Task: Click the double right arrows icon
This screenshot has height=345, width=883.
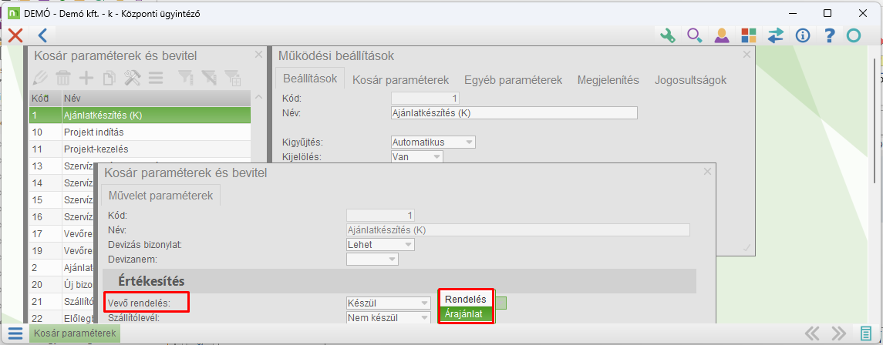Action: tap(838, 333)
